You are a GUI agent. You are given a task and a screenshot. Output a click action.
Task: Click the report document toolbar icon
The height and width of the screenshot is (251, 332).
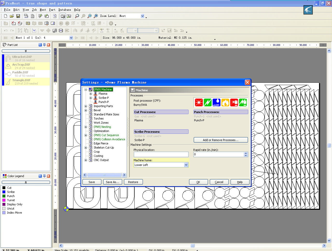[x=32, y=16]
